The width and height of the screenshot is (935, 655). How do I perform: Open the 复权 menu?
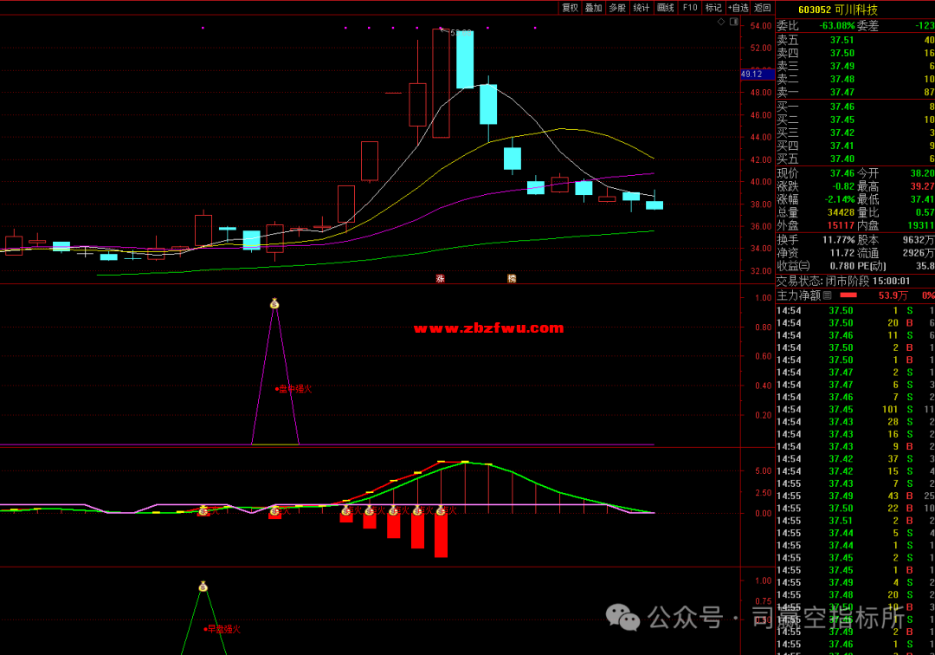click(x=570, y=8)
